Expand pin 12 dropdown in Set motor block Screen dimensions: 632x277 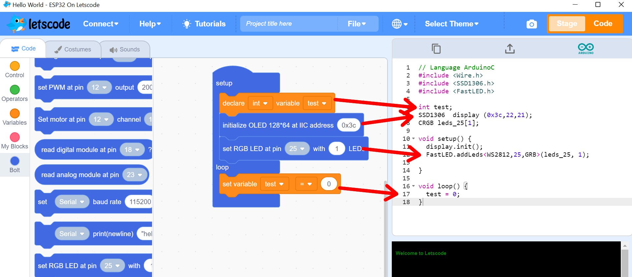point(101,119)
